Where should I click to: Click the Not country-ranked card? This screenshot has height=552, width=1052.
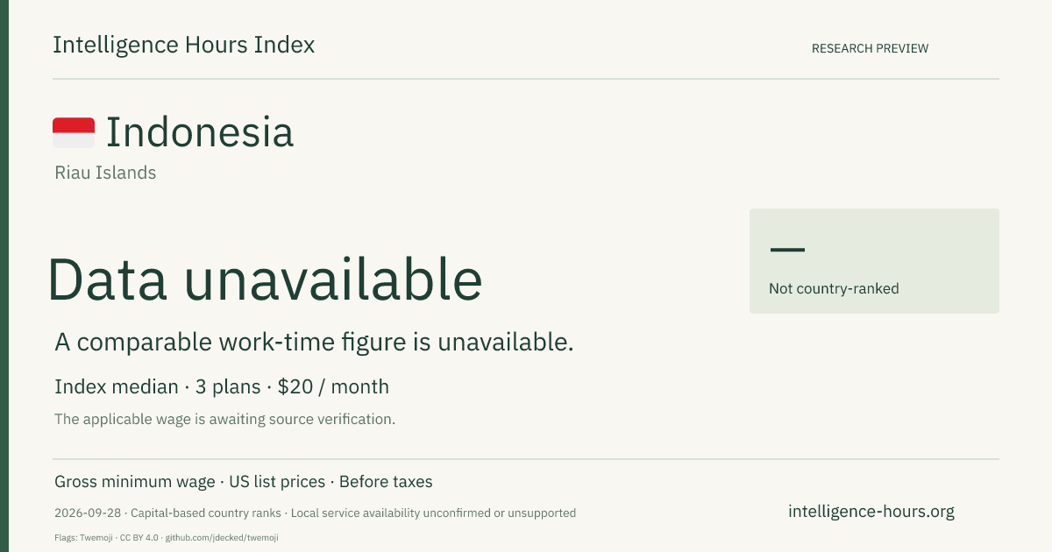click(874, 261)
